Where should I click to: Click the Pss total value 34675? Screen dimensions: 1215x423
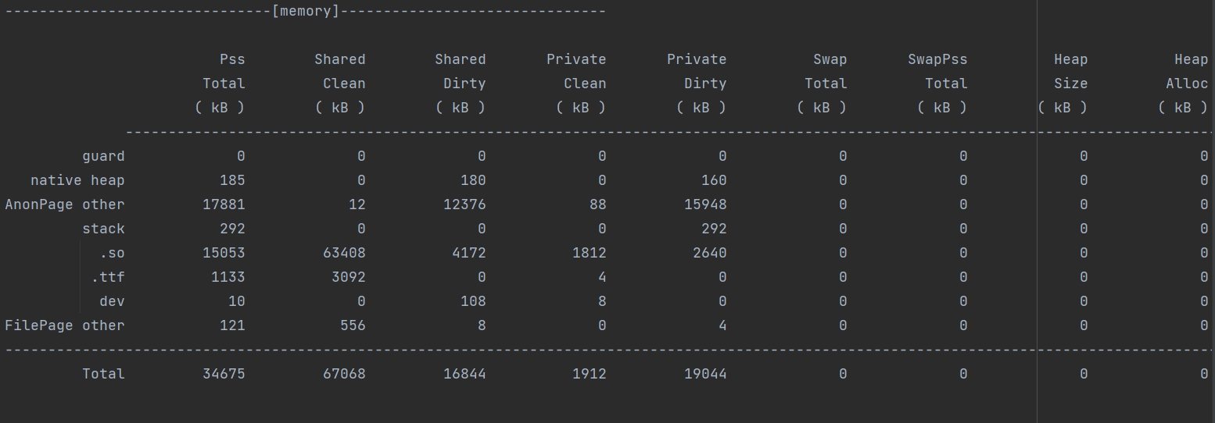click(x=224, y=374)
